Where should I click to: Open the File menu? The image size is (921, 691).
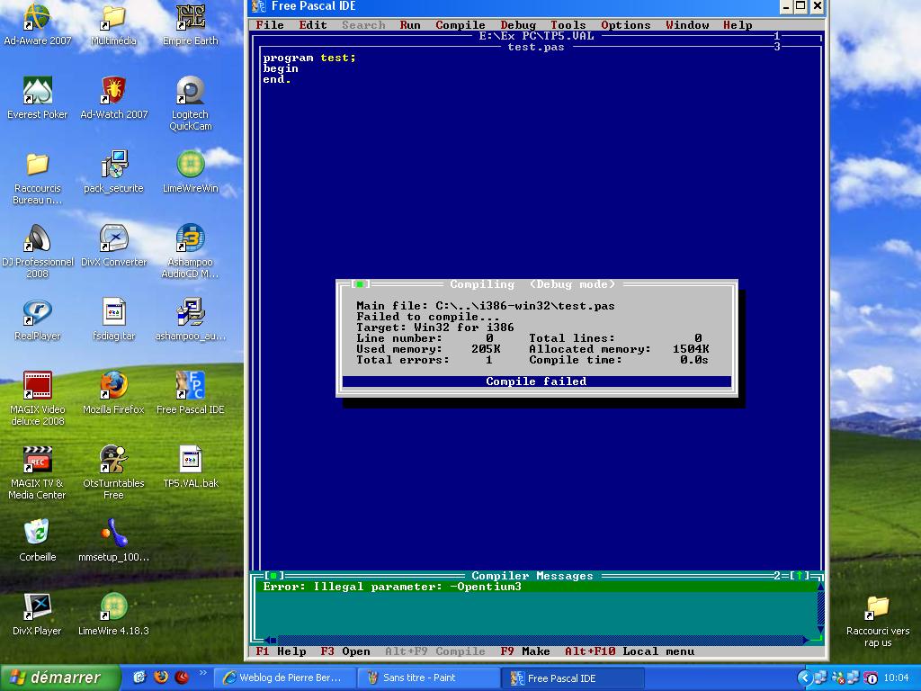(270, 25)
